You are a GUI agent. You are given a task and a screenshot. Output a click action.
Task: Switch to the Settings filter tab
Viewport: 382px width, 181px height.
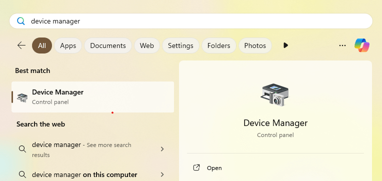[x=180, y=45]
